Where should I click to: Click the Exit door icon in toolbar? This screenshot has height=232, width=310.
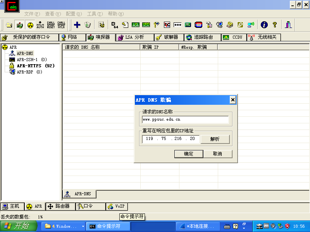288,25
